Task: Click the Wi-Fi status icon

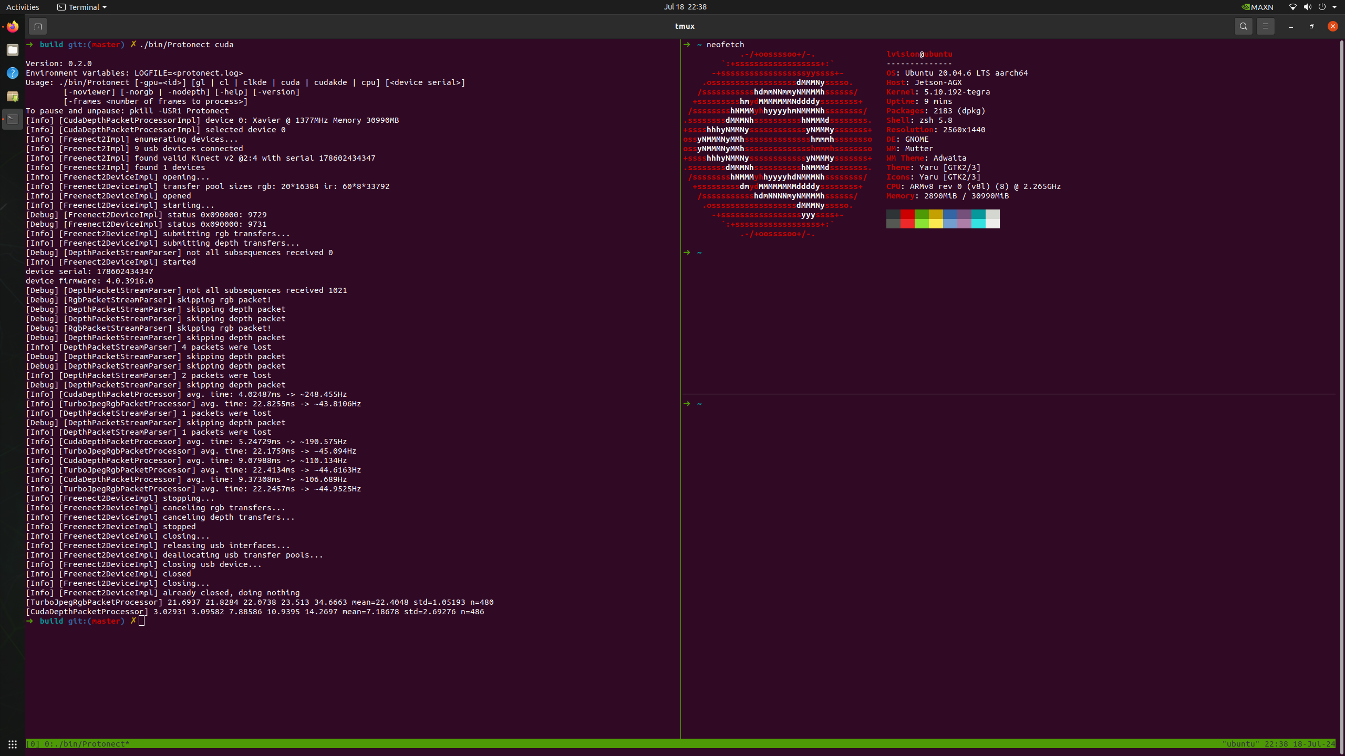Action: (x=1293, y=7)
